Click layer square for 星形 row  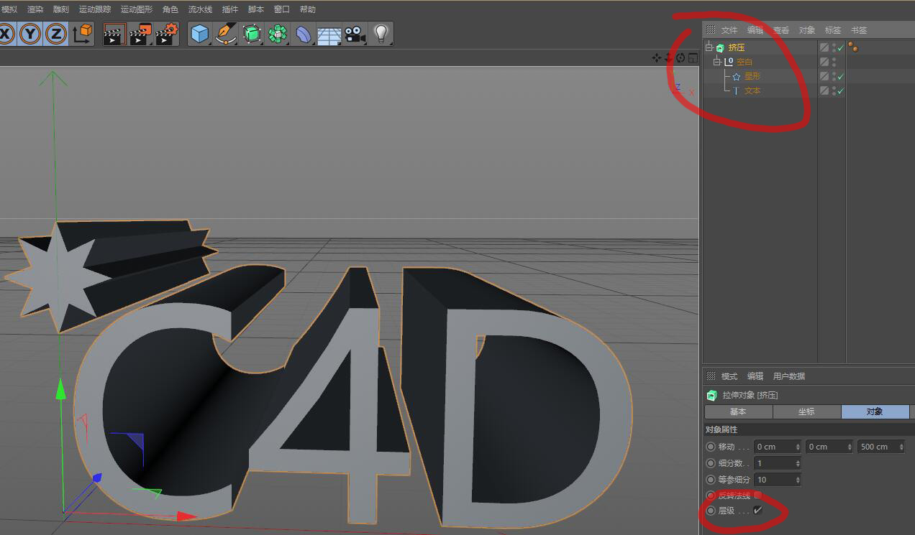click(x=824, y=76)
